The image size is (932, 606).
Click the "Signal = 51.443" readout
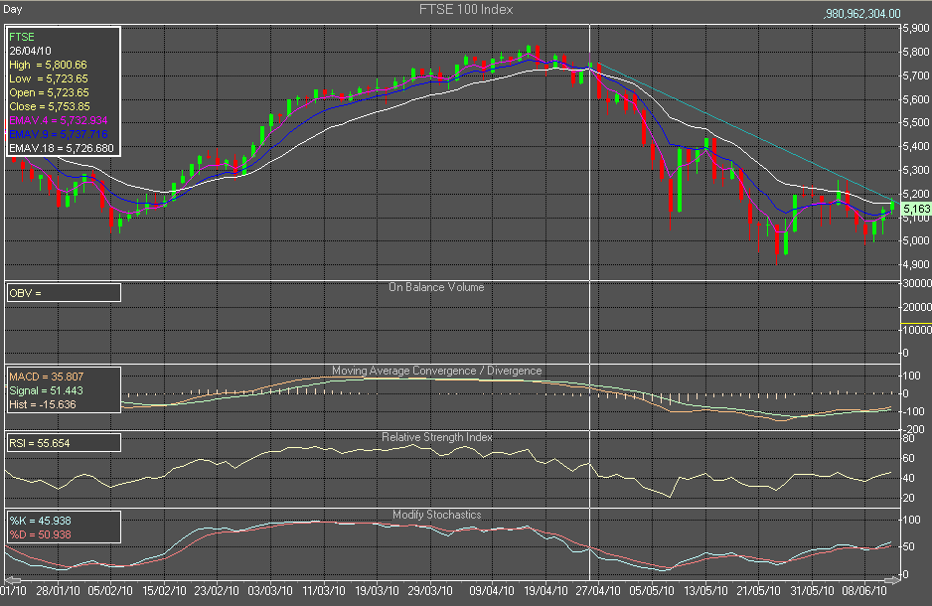47,391
